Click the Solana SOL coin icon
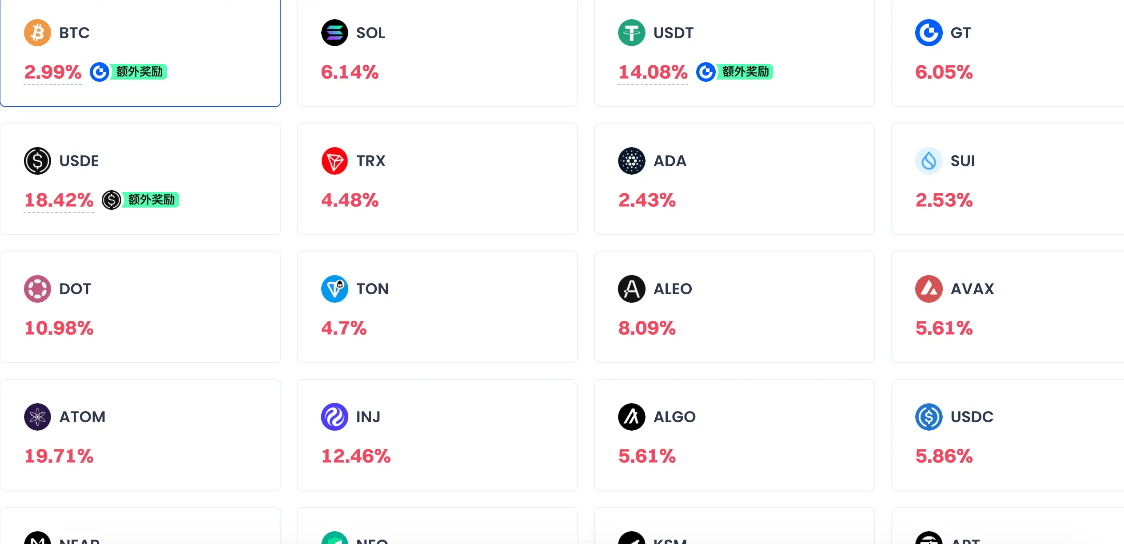Screen dimensions: 1124x544 [335, 33]
